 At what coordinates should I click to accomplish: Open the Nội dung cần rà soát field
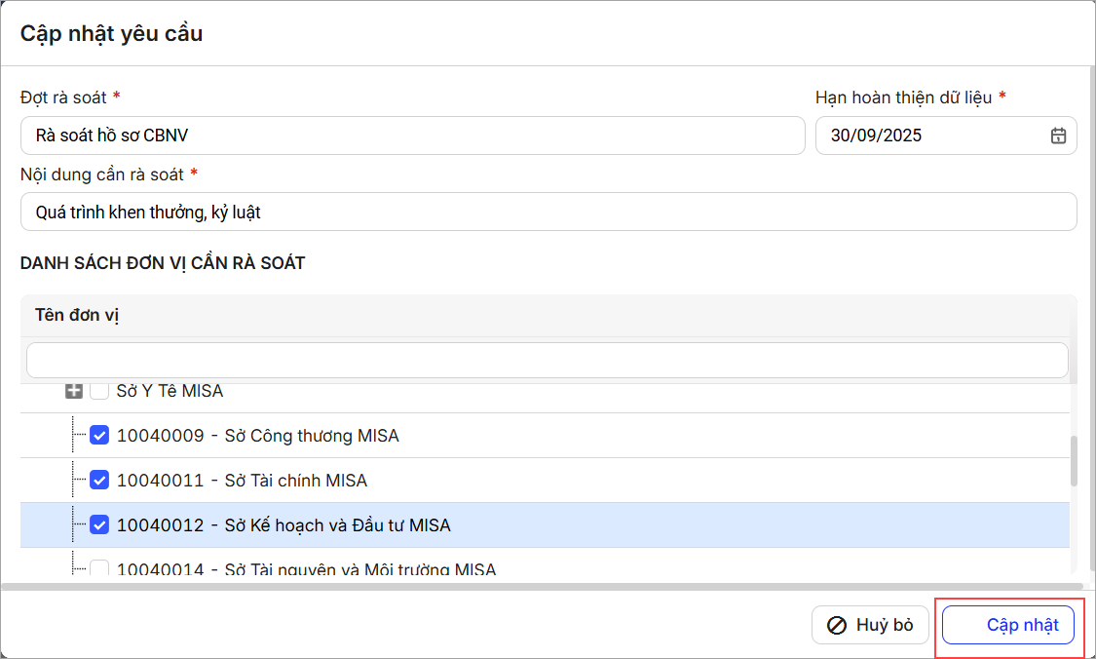coord(548,212)
